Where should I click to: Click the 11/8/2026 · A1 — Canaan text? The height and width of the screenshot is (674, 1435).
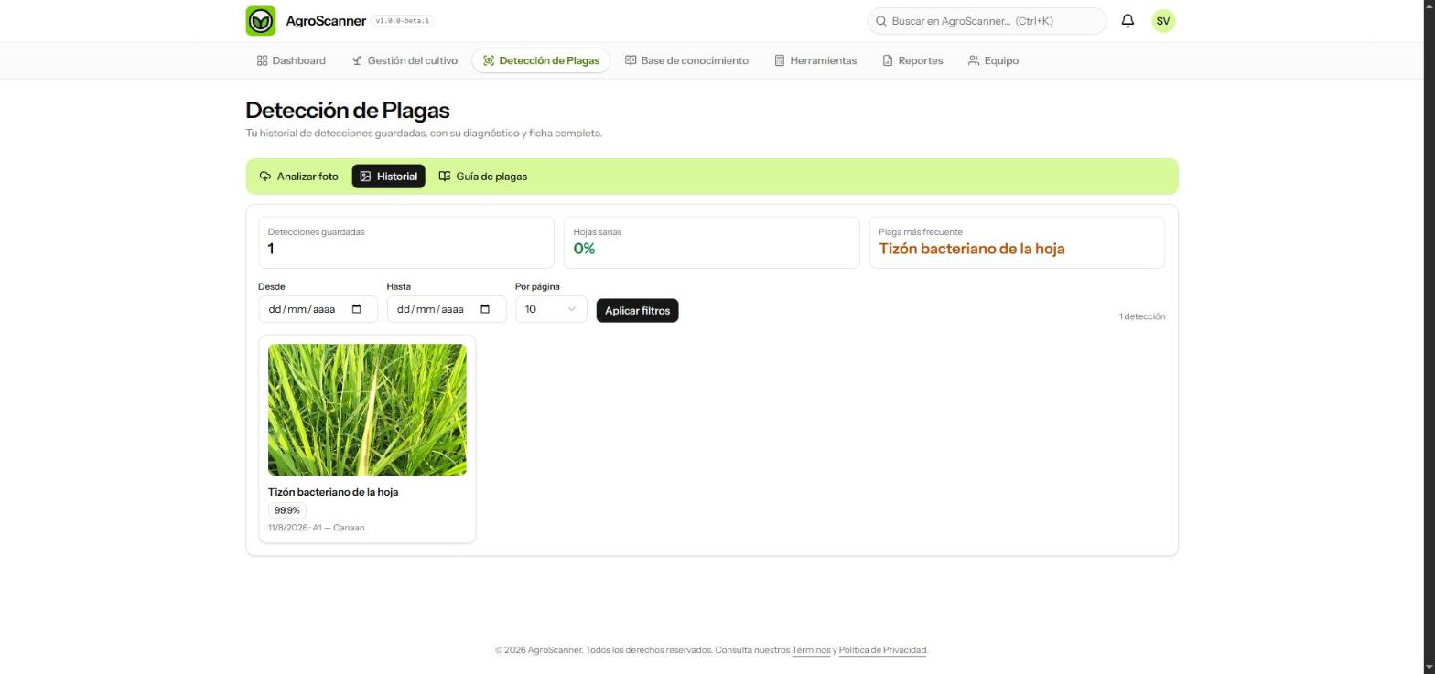pos(317,528)
